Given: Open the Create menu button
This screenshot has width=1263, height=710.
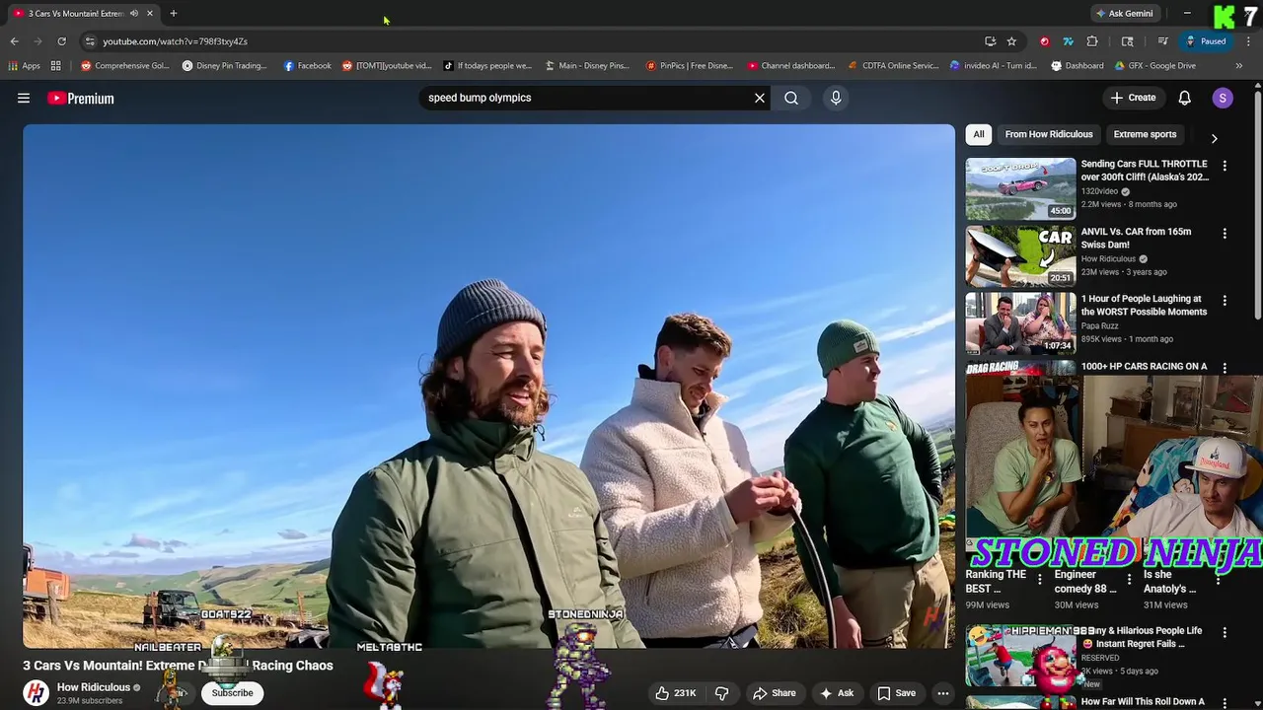Looking at the screenshot, I should coord(1133,98).
